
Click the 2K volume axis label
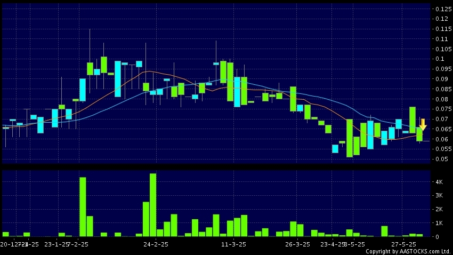(x=439, y=209)
